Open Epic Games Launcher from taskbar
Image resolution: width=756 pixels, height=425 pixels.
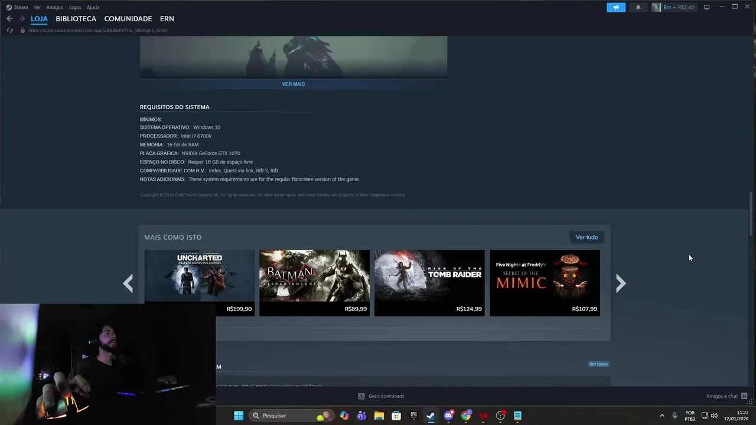point(414,416)
